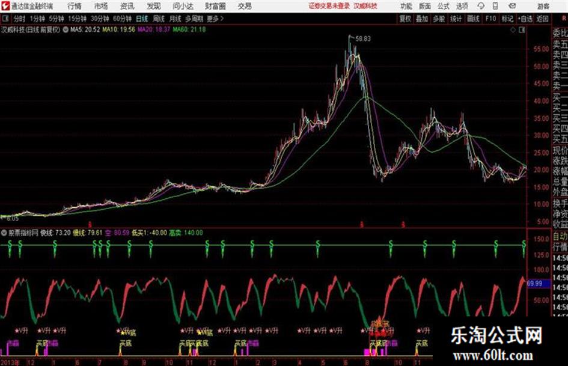The width and height of the screenshot is (568, 366).
Task: Switch to 分时 chart period
Action: [19, 19]
